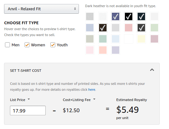Select the salmon coral color swatch
This screenshot has height=129, width=169.
(x=103, y=50)
